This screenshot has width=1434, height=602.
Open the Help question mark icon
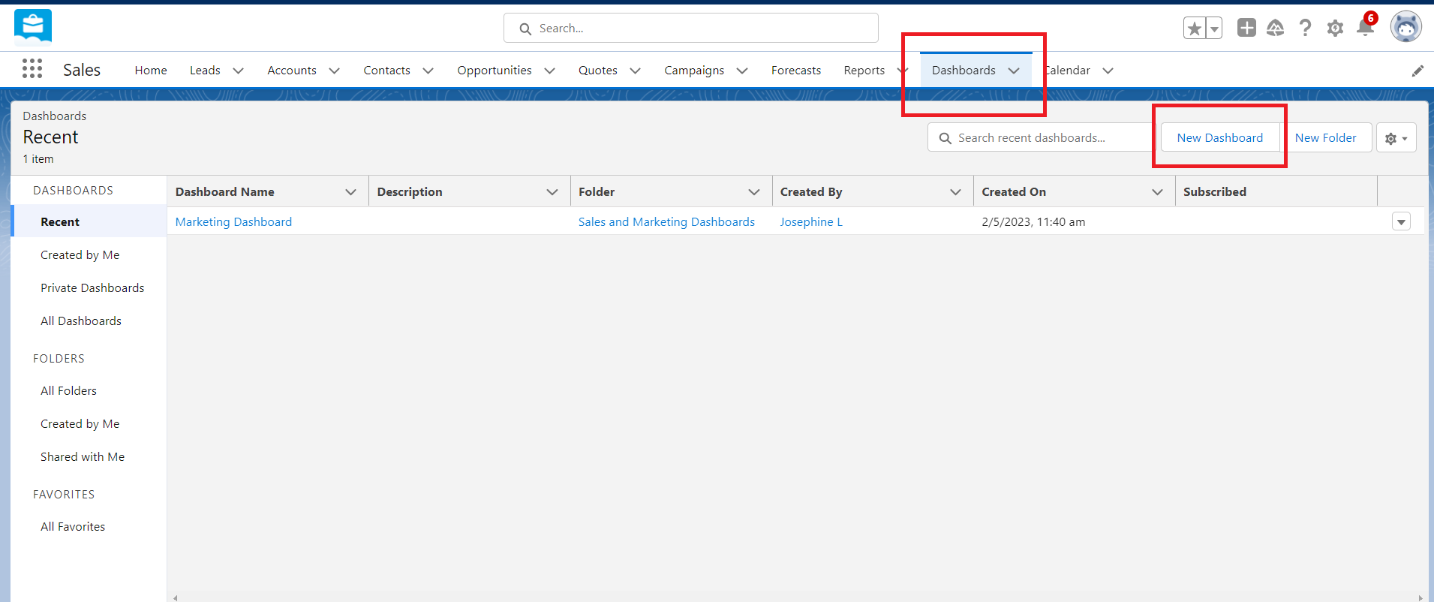pyautogui.click(x=1306, y=29)
